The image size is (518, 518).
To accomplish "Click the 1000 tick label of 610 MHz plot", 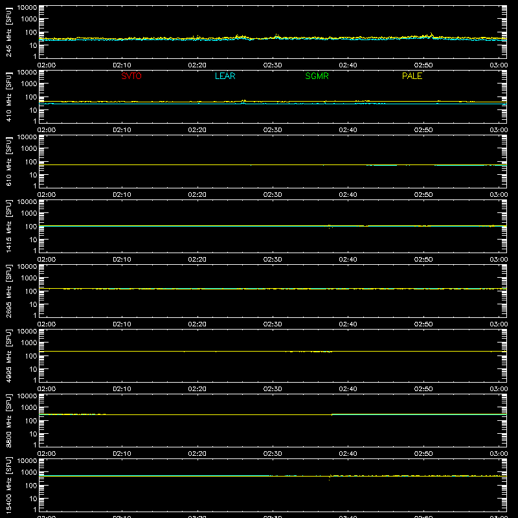I will (x=29, y=149).
